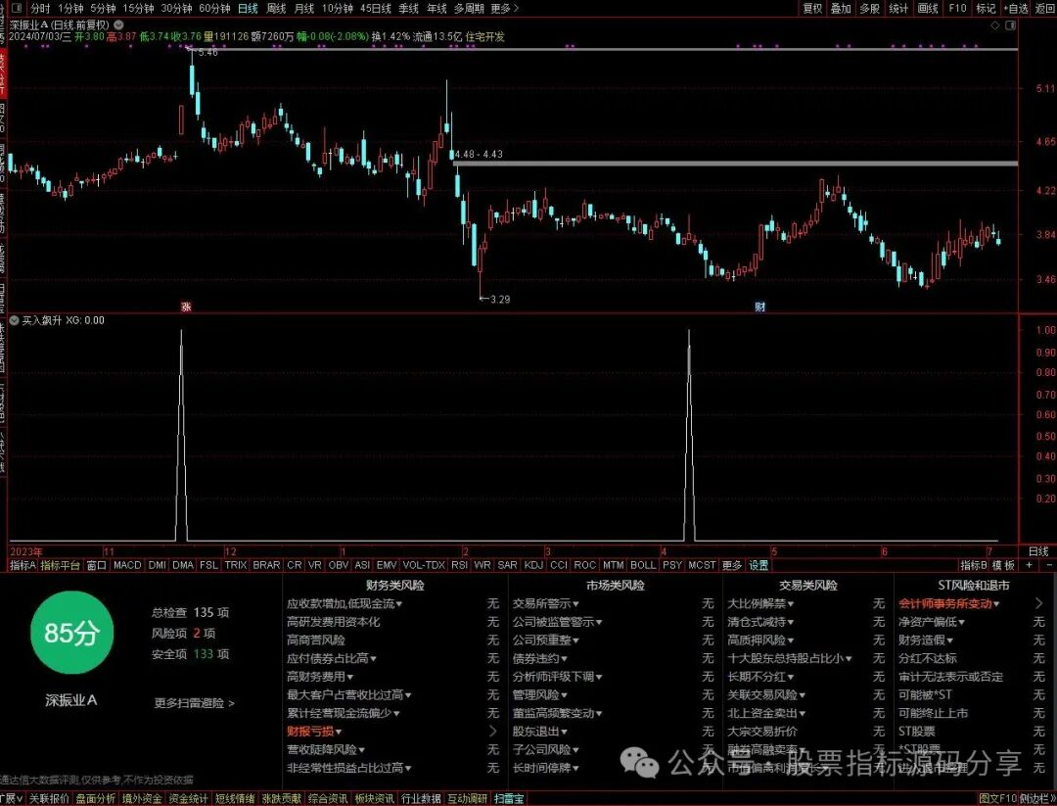Click the 住宅开发 sector label
Viewport: 1057px width, 806px height.
pyautogui.click(x=485, y=37)
